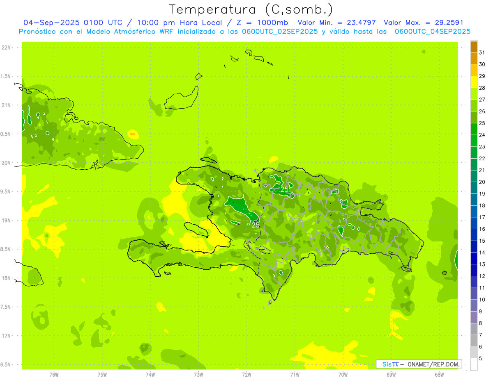Click color scale value "5"
Screen dimensions: 493x380
pyautogui.click(x=481, y=359)
